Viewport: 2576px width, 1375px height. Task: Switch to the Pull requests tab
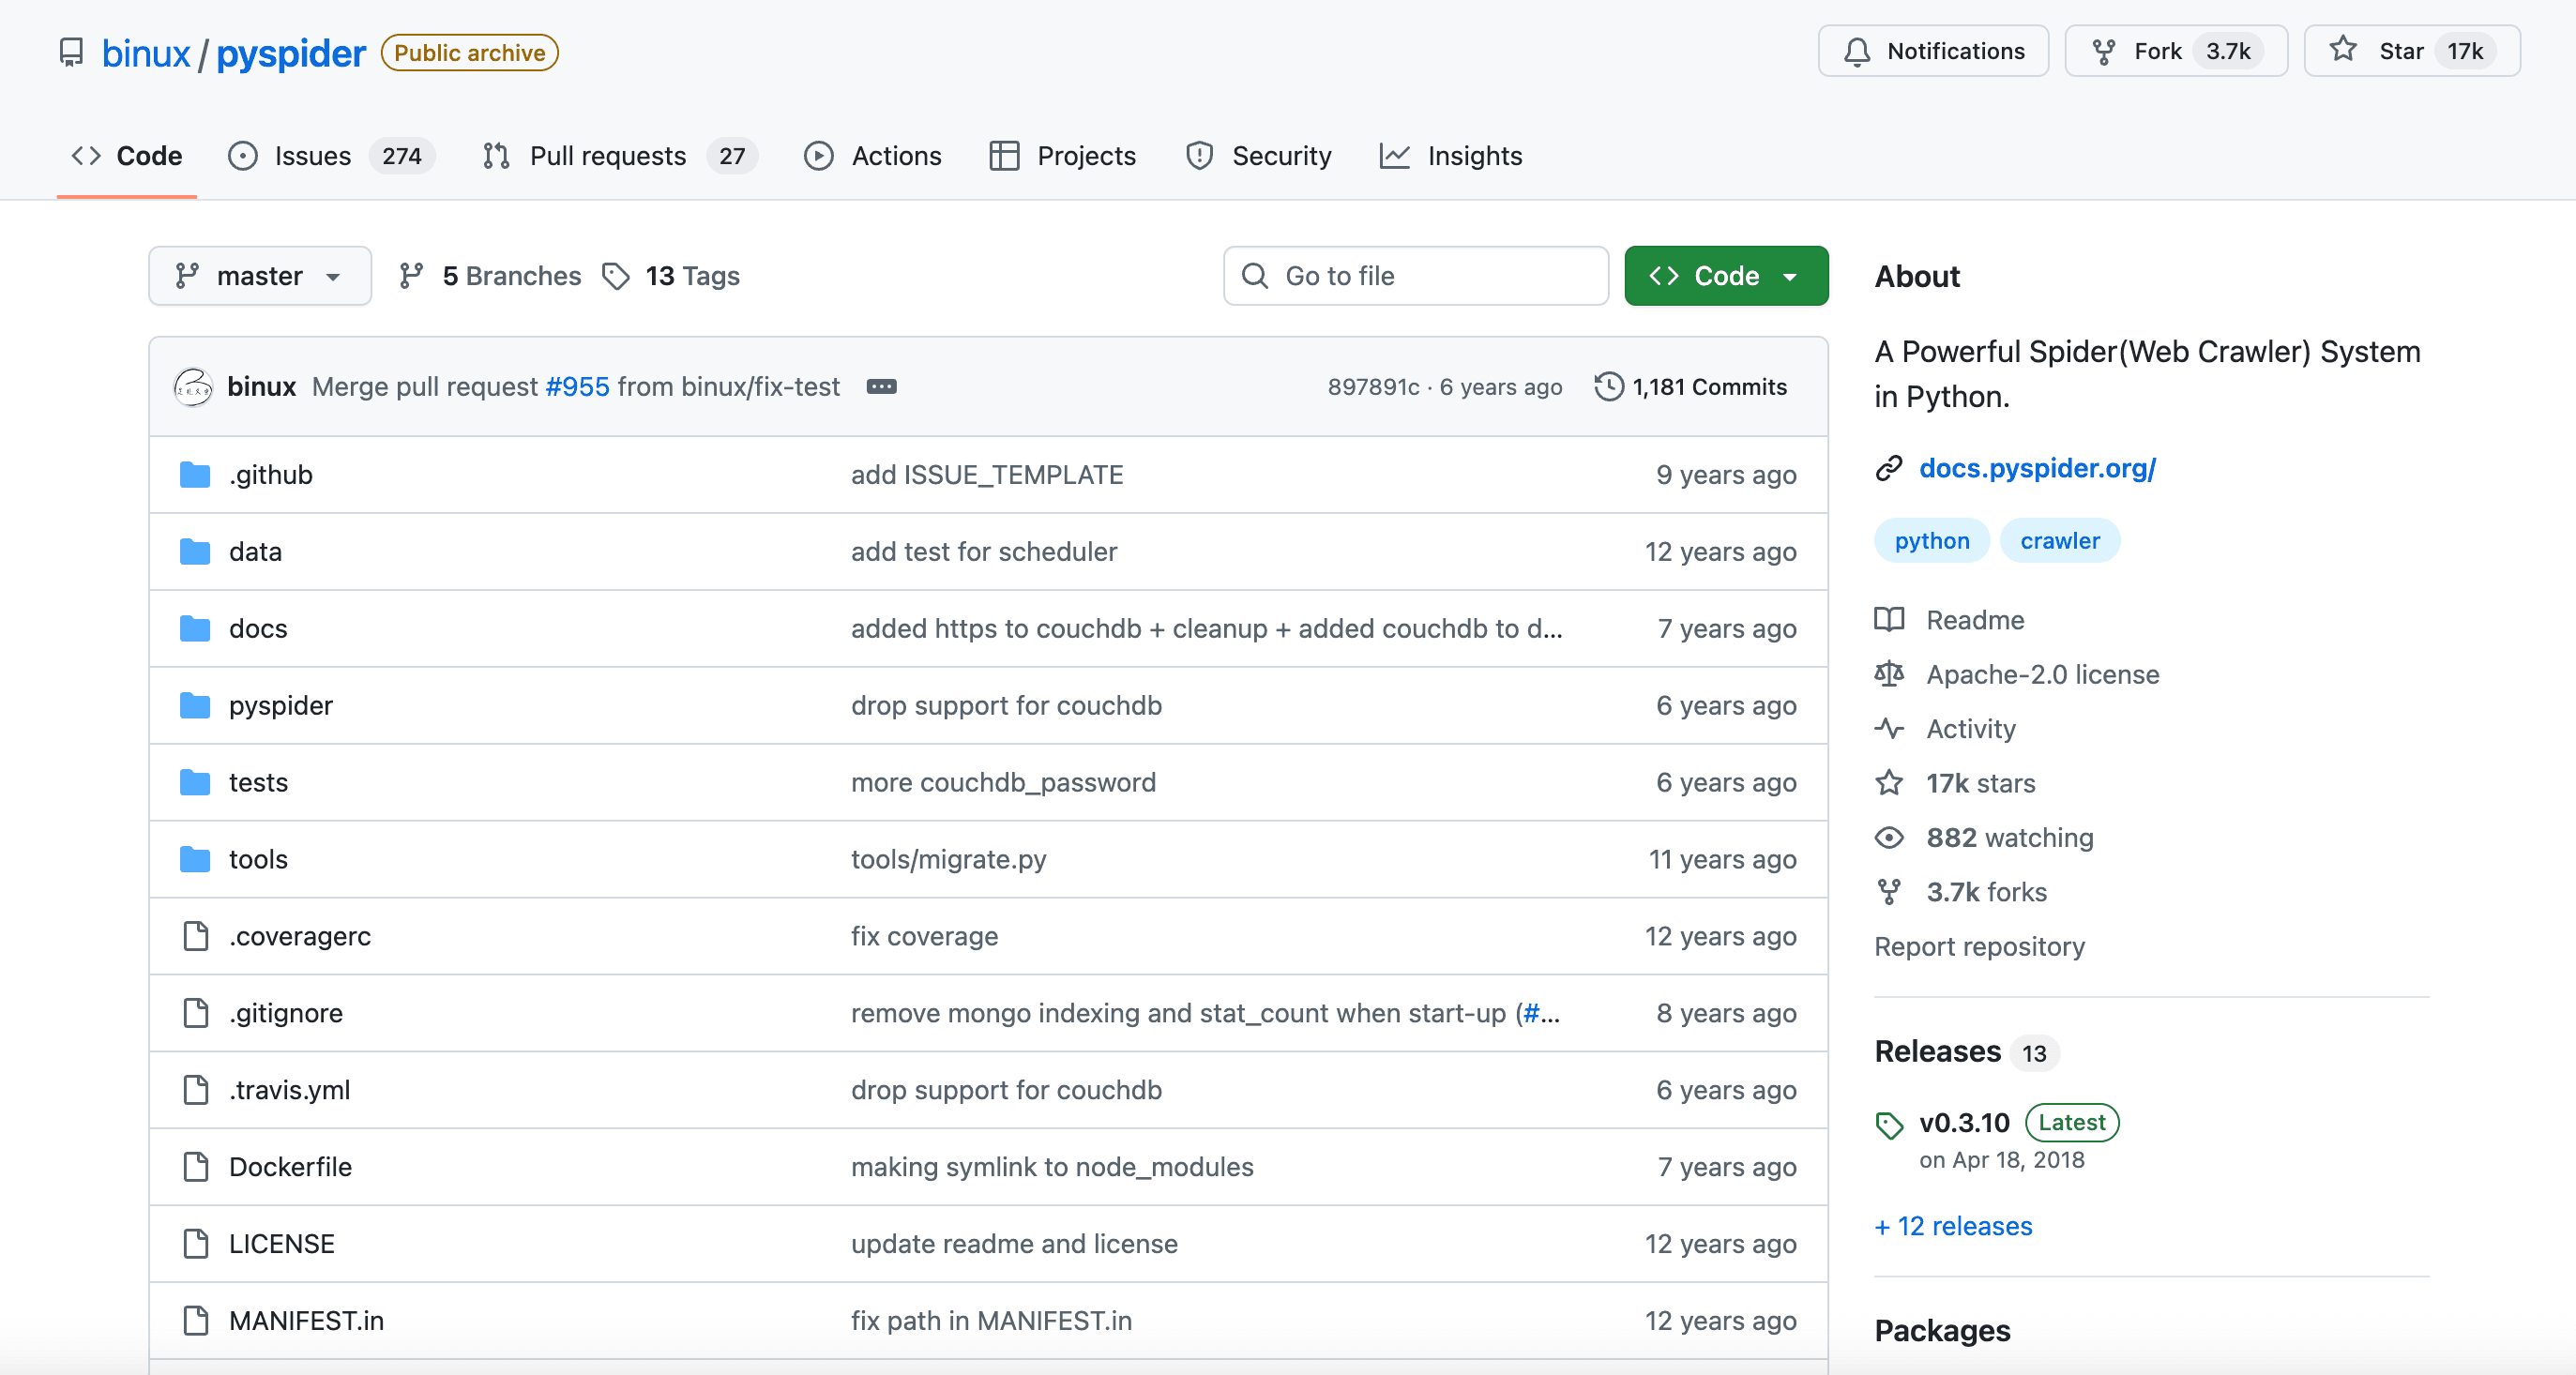pos(607,156)
